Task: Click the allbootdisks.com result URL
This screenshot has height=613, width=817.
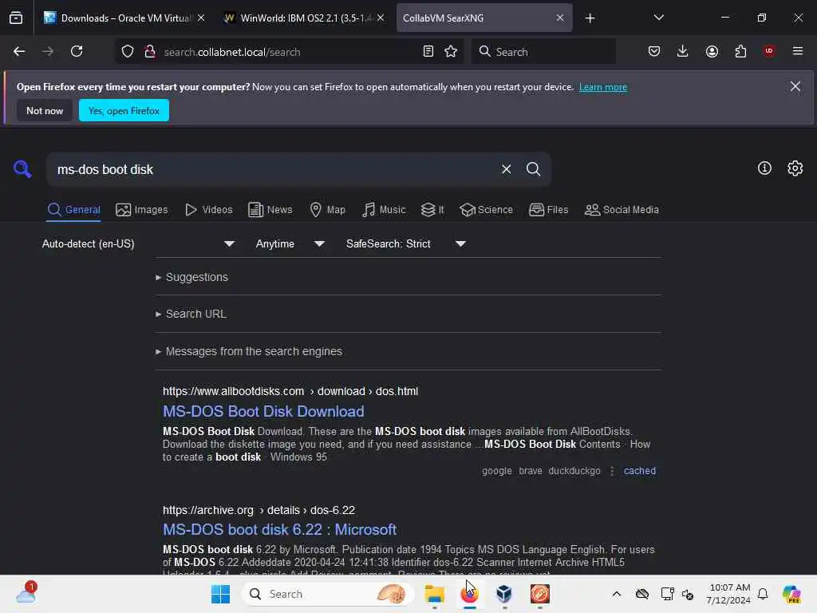Action: pos(290,391)
